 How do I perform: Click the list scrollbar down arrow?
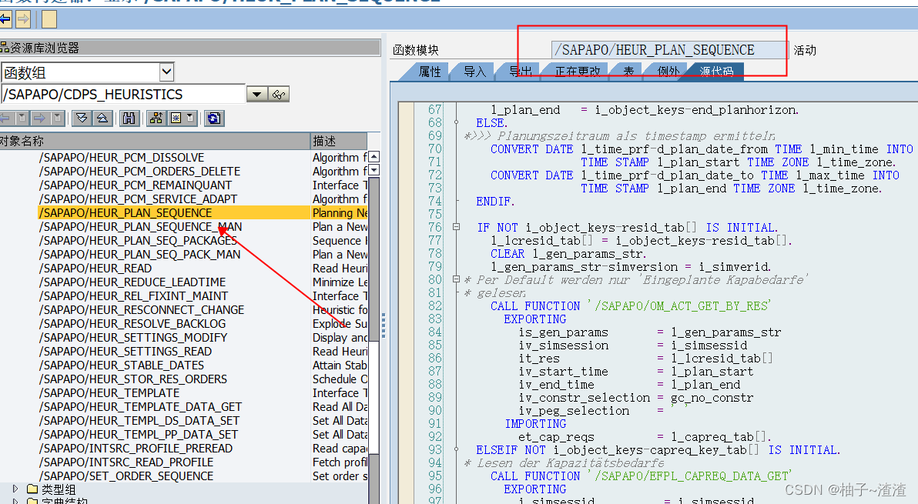coord(374,170)
